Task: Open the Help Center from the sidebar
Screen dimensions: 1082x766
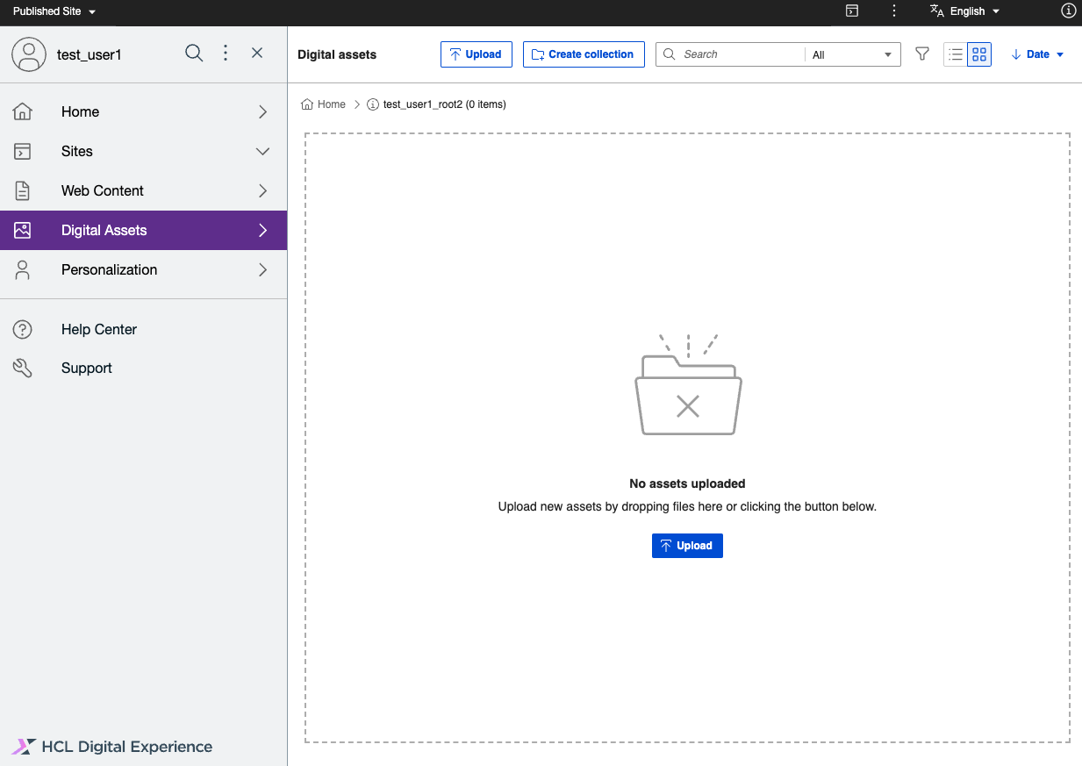Action: point(98,329)
